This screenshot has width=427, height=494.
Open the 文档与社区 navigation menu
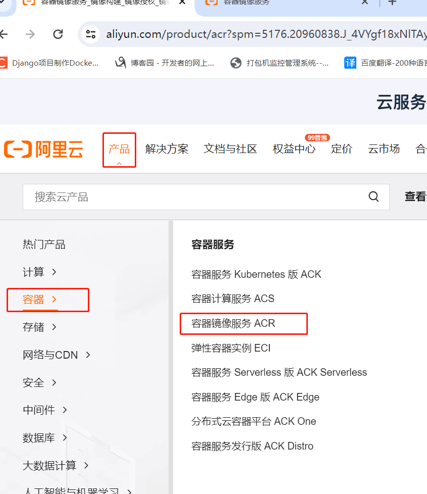(x=230, y=149)
